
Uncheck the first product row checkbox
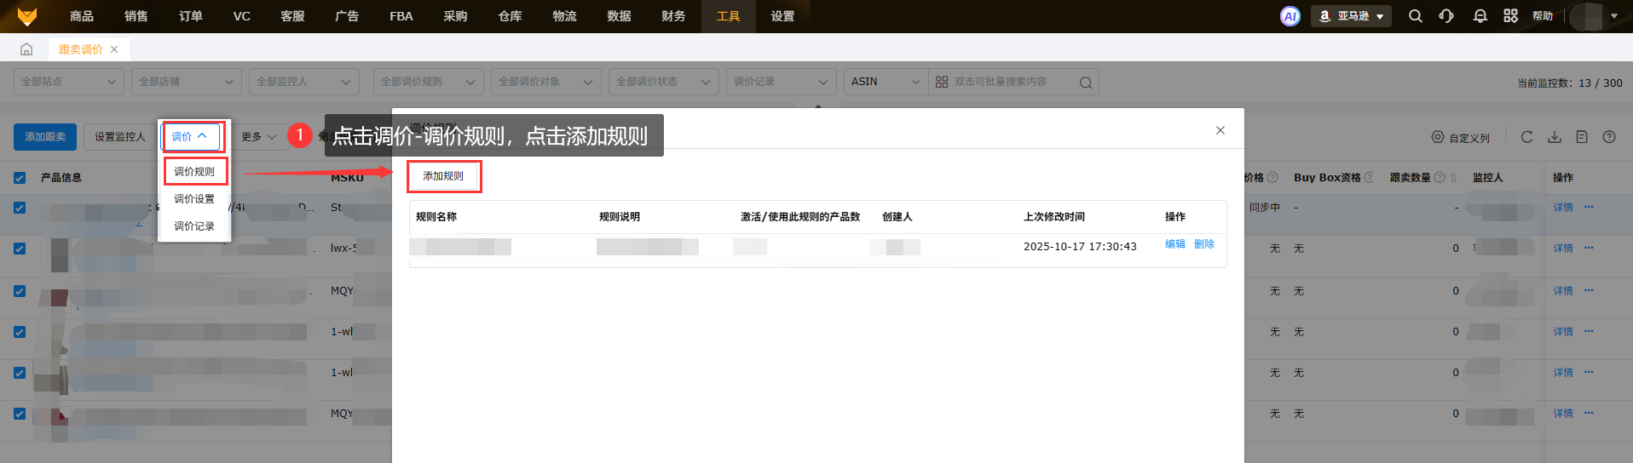pyautogui.click(x=20, y=208)
